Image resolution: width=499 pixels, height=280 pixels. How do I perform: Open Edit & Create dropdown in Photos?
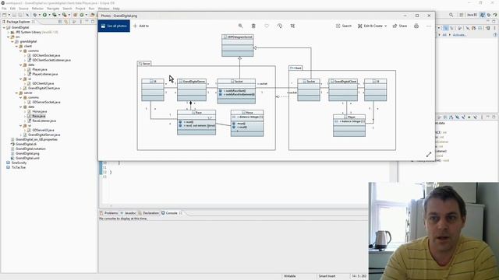372,26
